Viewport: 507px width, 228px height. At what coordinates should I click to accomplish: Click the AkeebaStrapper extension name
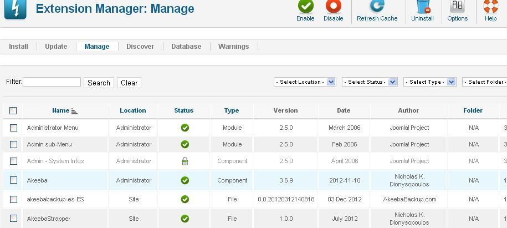pos(49,219)
